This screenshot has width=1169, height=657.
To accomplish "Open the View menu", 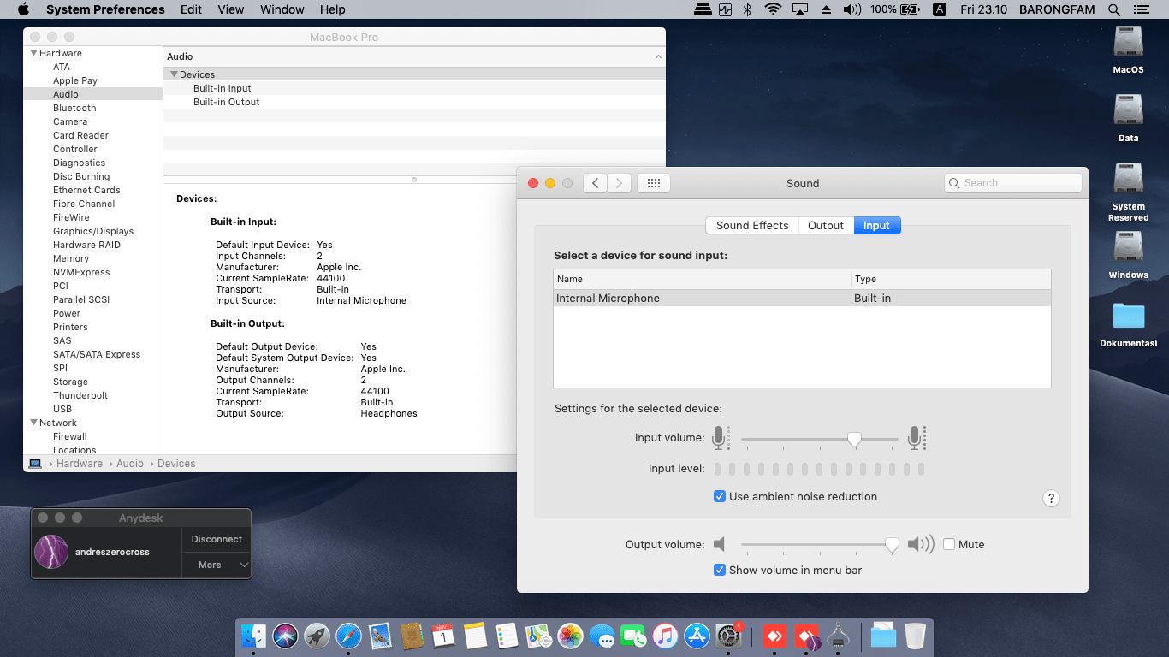I will 231,9.
